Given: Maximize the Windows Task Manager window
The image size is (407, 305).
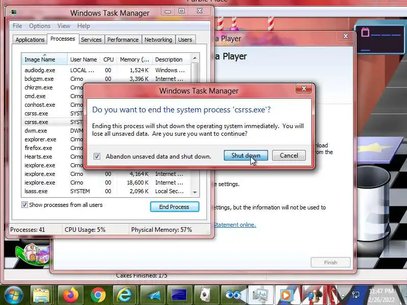Looking at the screenshot, I should point(182,11).
